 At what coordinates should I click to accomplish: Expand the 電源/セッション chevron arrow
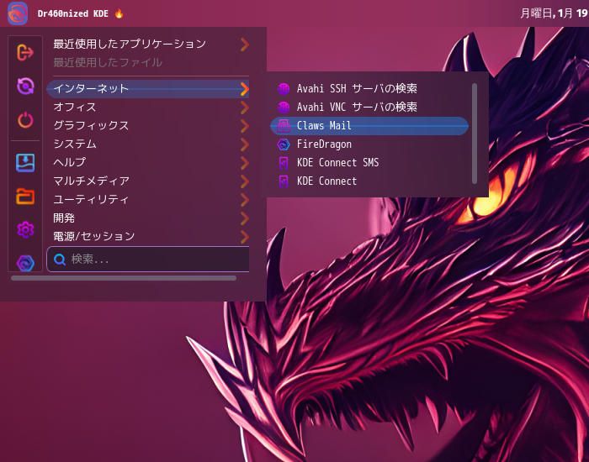click(245, 236)
